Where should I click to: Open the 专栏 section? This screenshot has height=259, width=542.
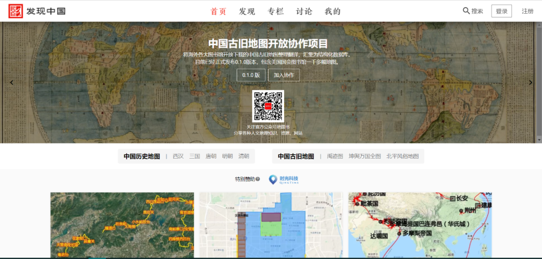(x=276, y=12)
